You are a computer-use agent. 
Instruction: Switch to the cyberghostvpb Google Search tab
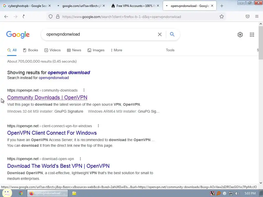(27, 6)
